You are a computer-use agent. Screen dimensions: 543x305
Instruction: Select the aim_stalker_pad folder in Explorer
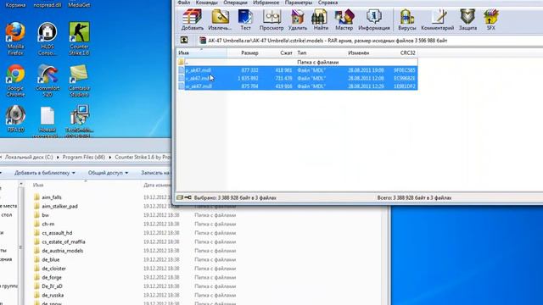pyautogui.click(x=59, y=206)
